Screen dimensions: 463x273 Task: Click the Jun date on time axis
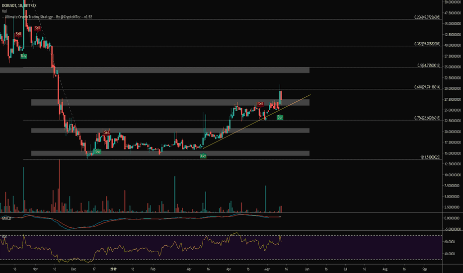[307, 269]
